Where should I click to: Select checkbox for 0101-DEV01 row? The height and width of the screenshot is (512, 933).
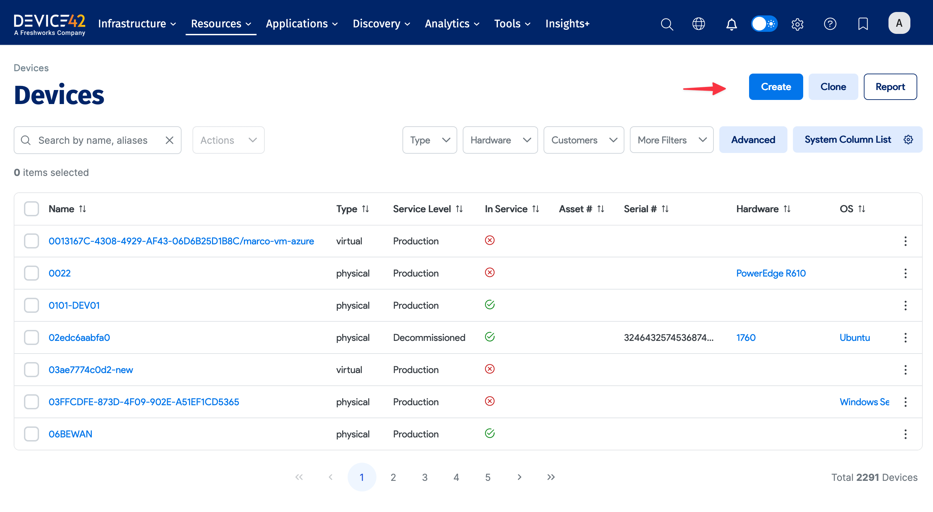pyautogui.click(x=32, y=305)
